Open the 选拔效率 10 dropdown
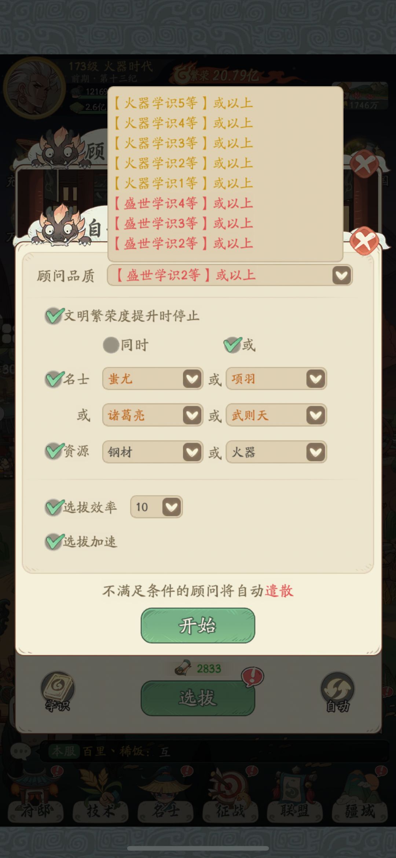This screenshot has width=396, height=858. tap(157, 507)
